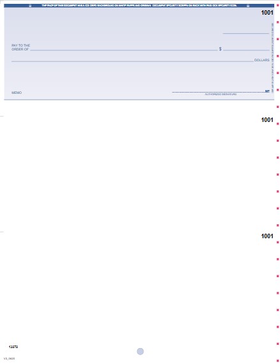This screenshot has width=280, height=364.
Task: Click the MP microprint icon beside signature line
Action: coord(267,91)
